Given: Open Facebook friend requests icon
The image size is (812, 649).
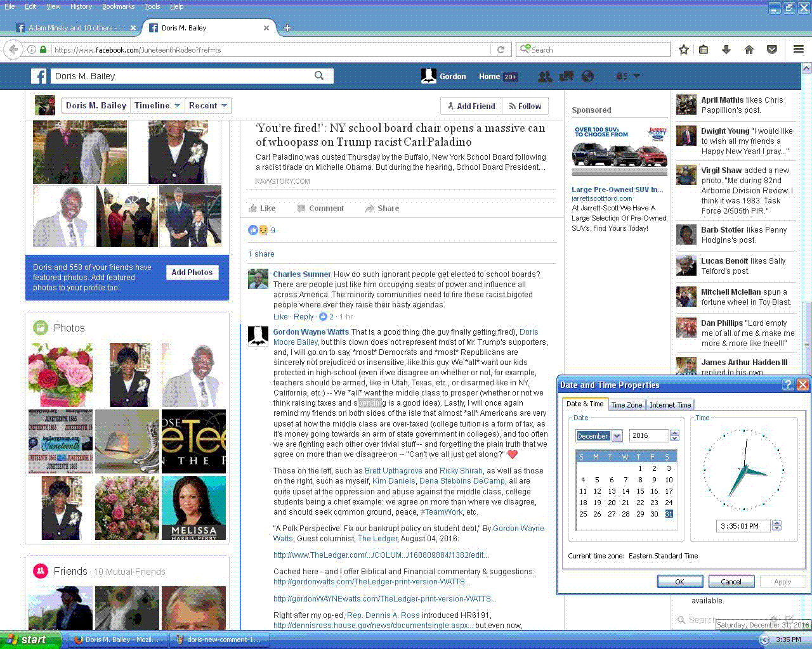Looking at the screenshot, I should (x=544, y=77).
